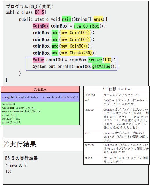
Task: Select the 'add' row in API table
Action: coord(116,102)
